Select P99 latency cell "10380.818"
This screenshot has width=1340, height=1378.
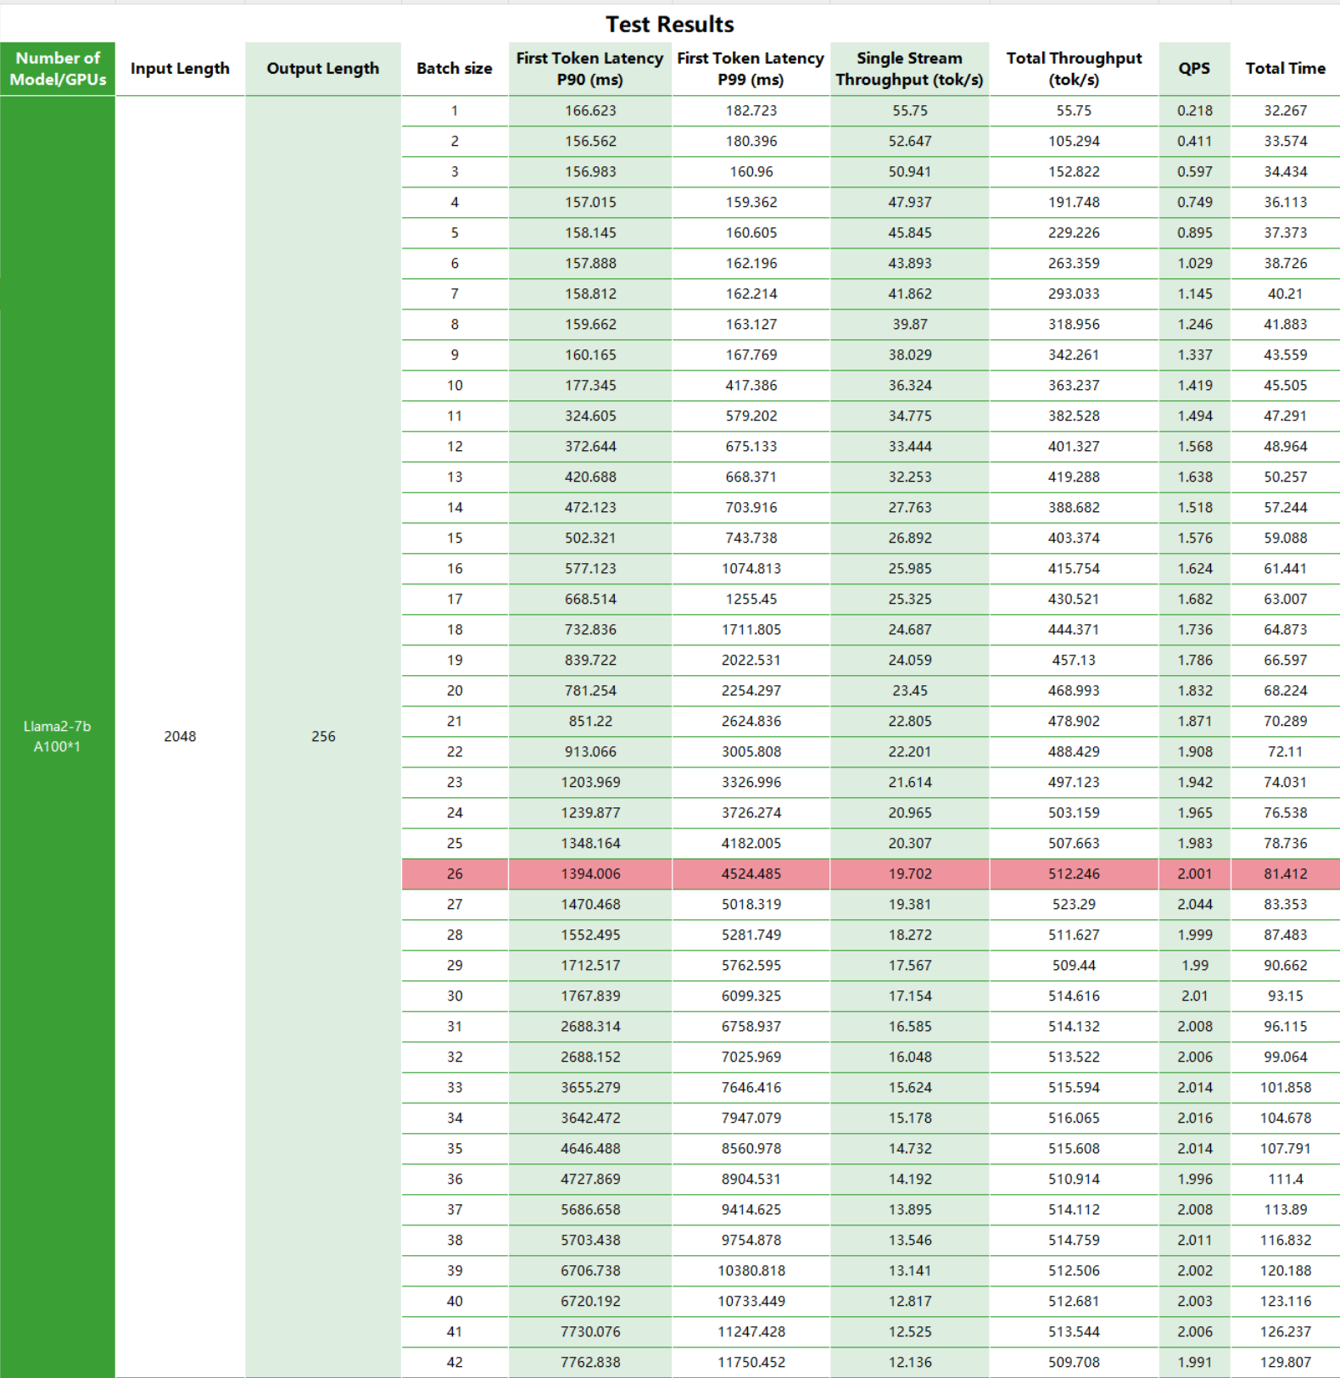click(751, 1271)
